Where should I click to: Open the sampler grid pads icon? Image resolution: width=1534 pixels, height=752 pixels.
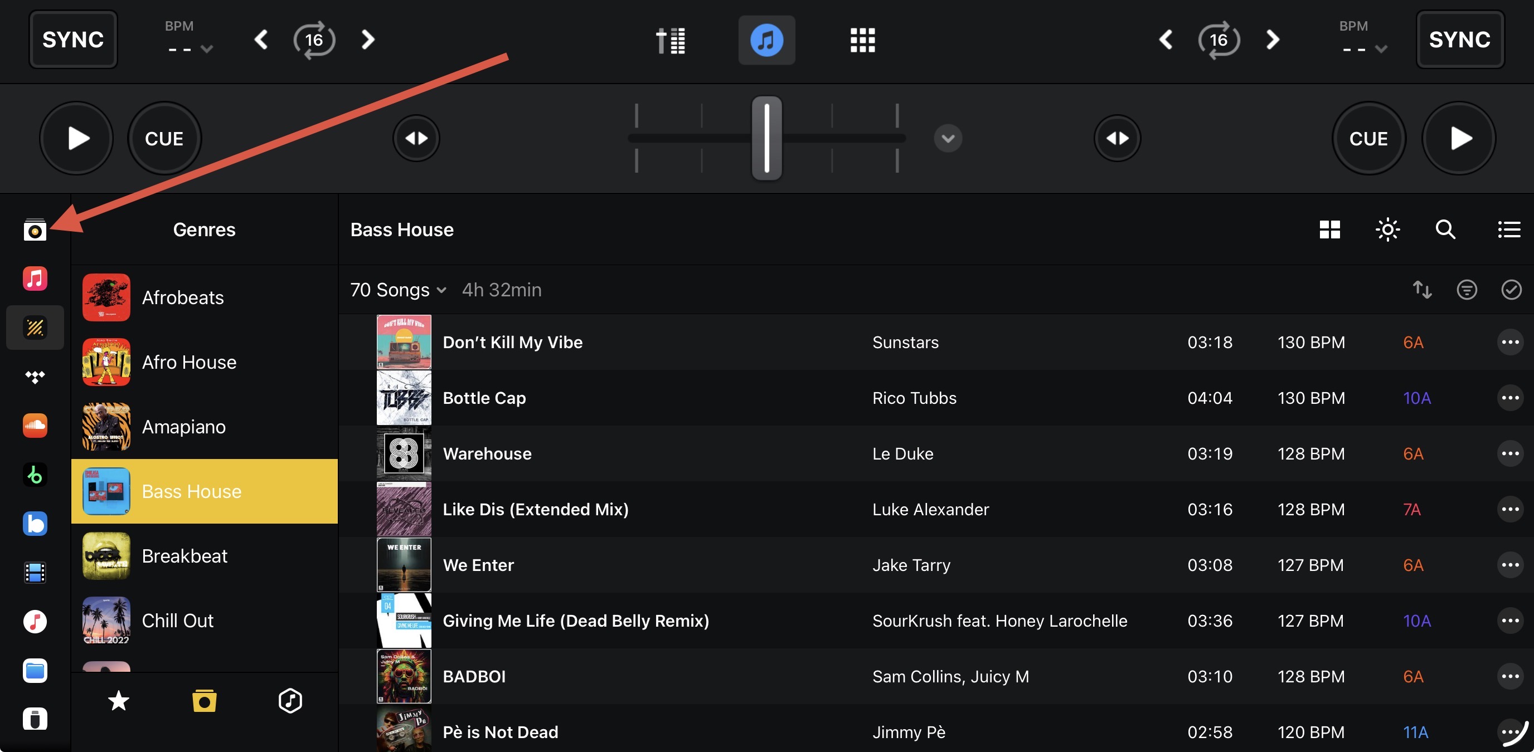[862, 41]
